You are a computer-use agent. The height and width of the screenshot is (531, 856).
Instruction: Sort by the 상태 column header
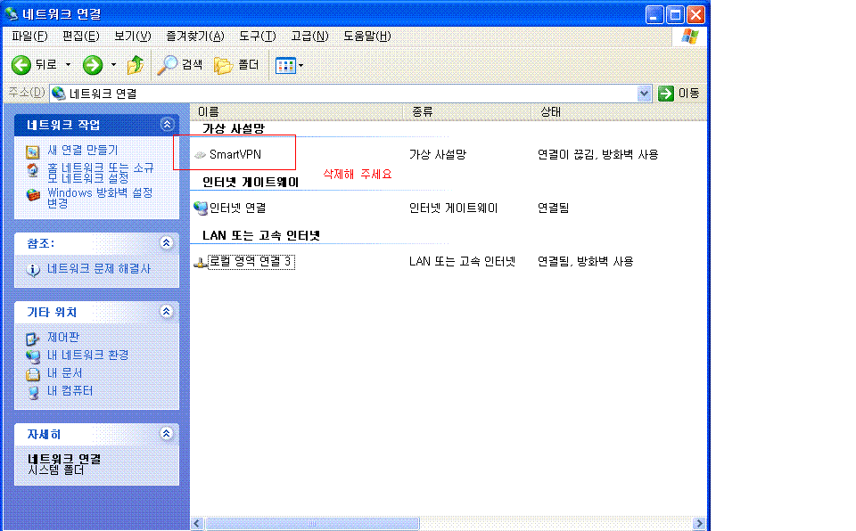point(619,112)
